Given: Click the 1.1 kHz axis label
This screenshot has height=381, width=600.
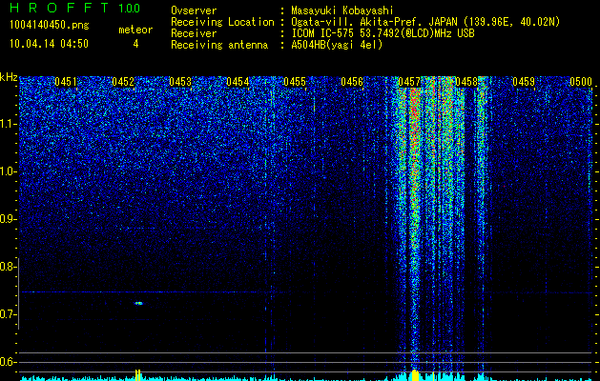Looking at the screenshot, I should click(8, 124).
